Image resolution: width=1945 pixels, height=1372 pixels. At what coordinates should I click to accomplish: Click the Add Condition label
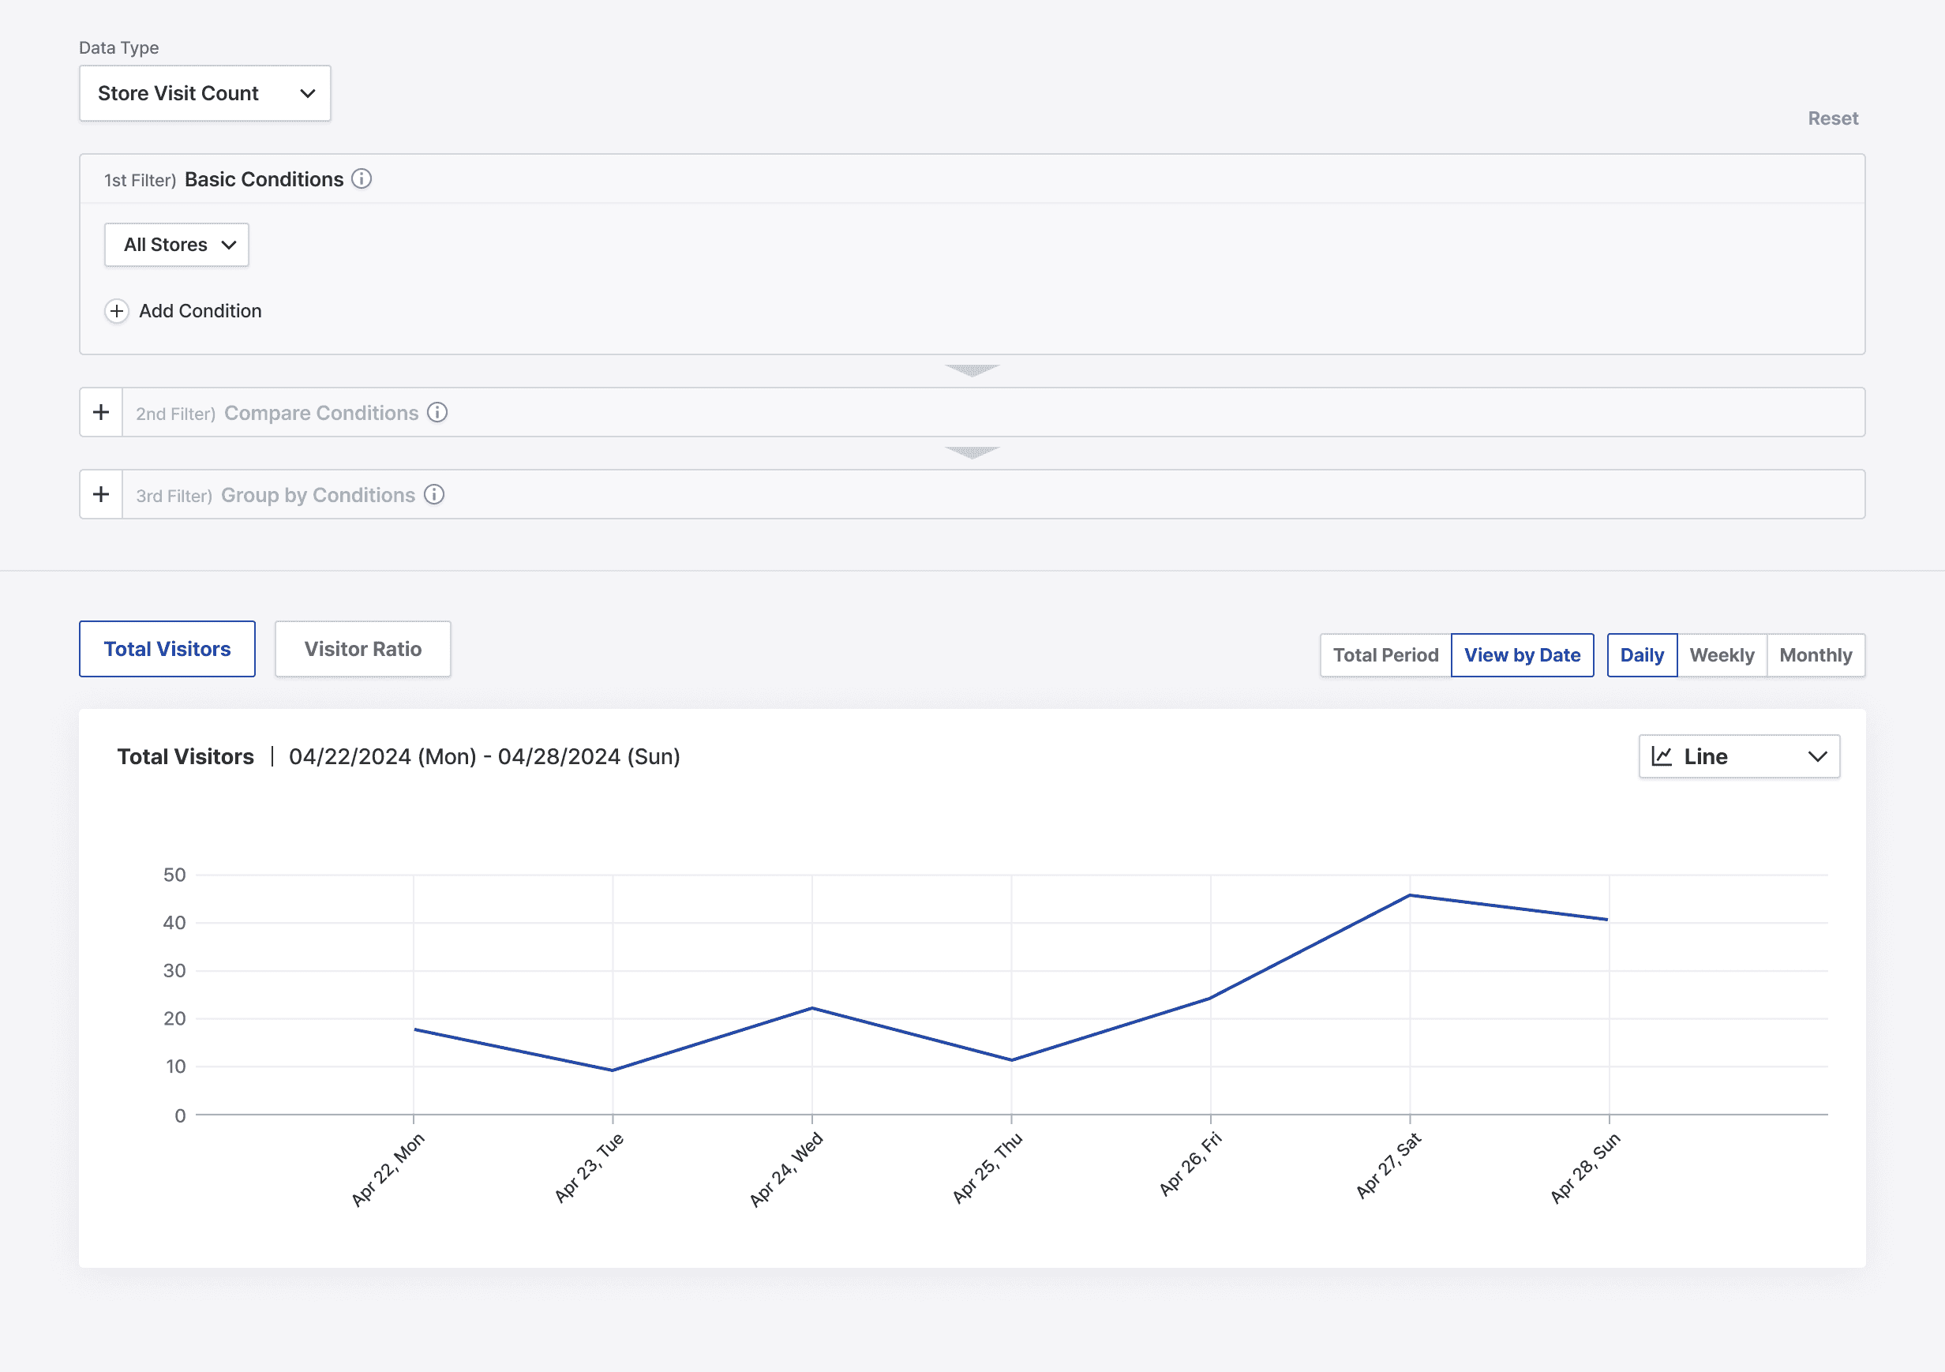click(200, 311)
